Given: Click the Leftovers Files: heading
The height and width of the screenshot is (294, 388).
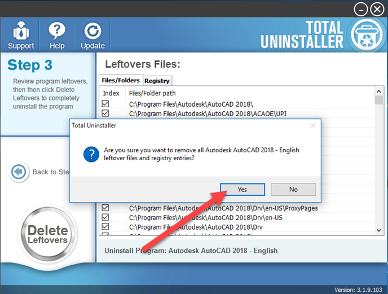Looking at the screenshot, I should point(143,64).
